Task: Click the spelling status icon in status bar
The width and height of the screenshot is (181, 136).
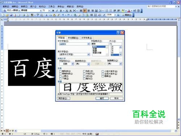Action: tap(97, 134)
